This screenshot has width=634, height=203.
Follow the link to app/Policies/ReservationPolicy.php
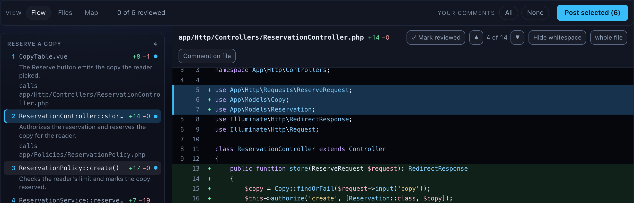[82, 155]
